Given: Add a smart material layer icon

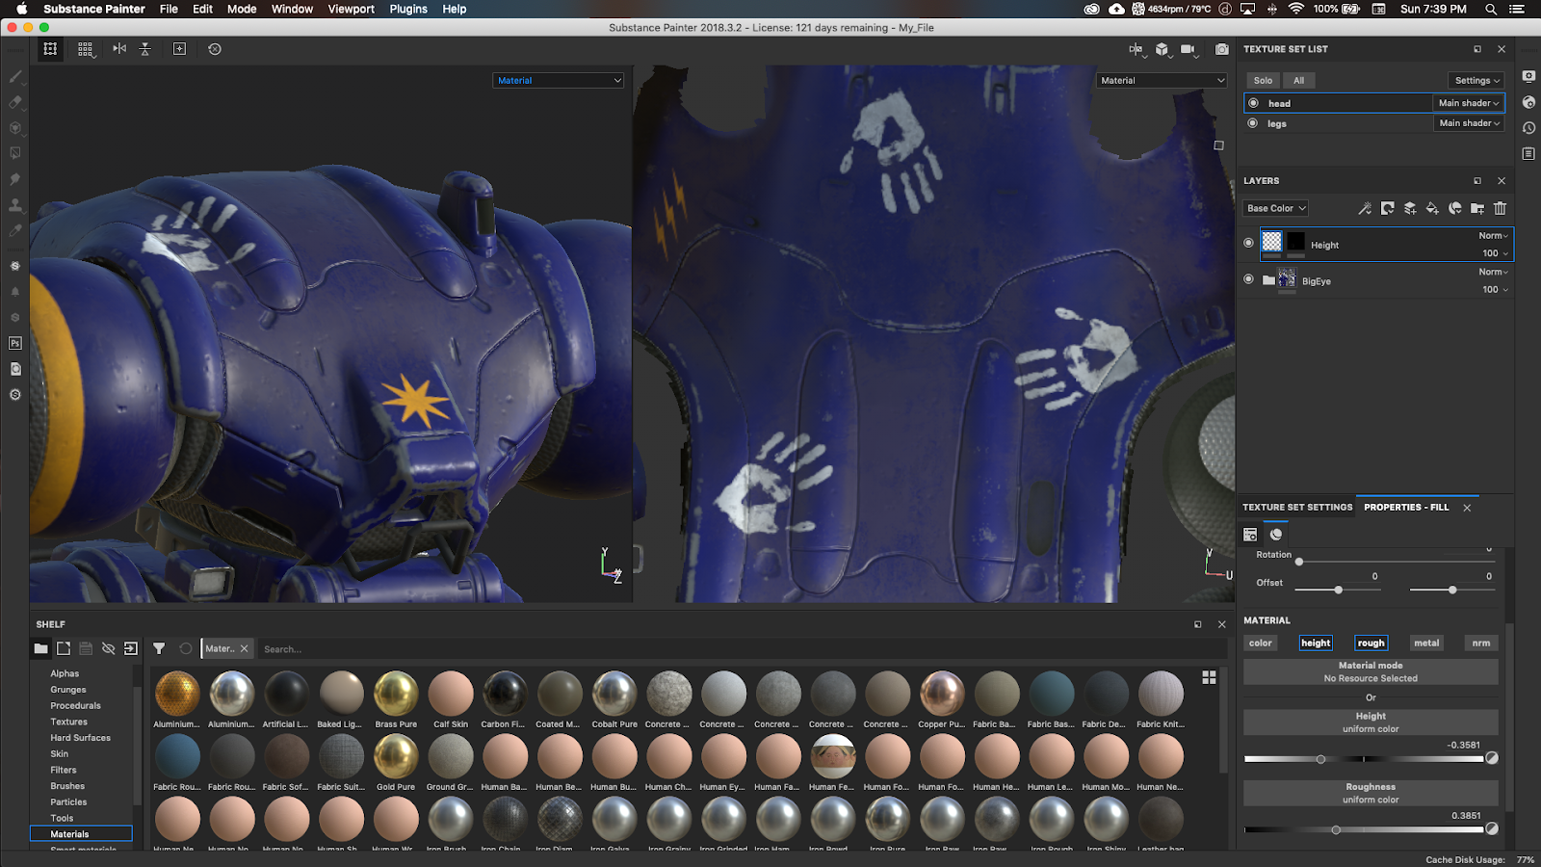Looking at the screenshot, I should point(1455,208).
